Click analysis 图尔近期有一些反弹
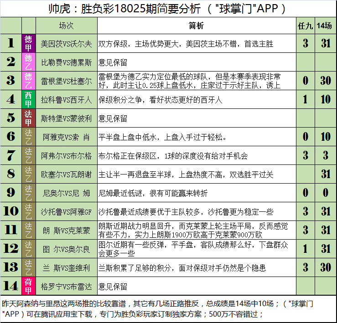Viewport: 337px width, 323px height. [x=193, y=249]
